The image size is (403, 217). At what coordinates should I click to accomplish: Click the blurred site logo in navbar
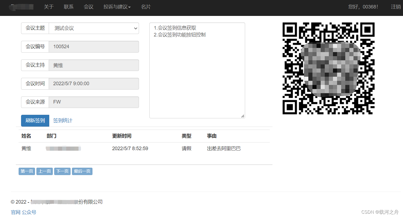(21, 7)
